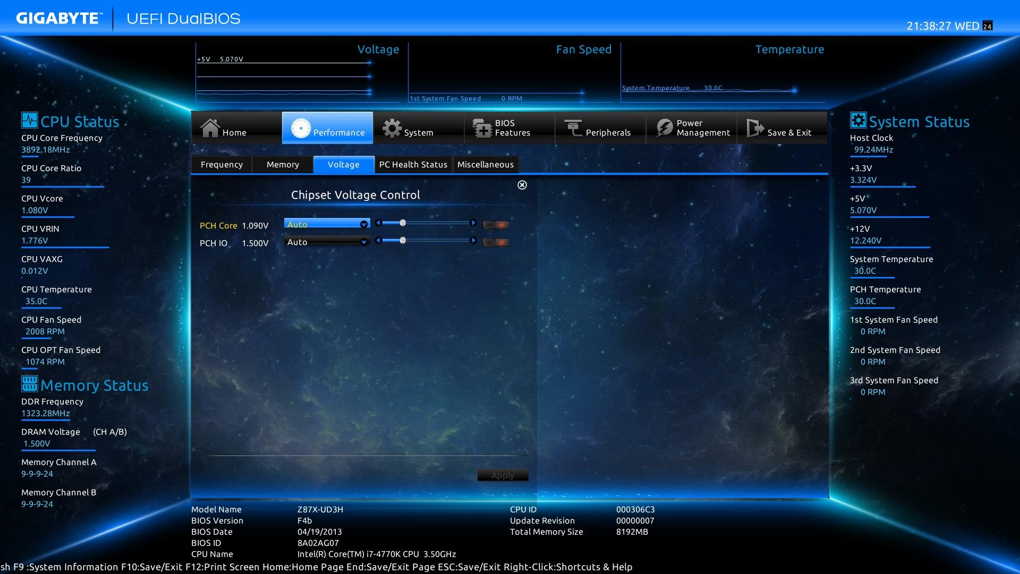This screenshot has height=574, width=1020.
Task: Open the System section gear
Action: 392,128
